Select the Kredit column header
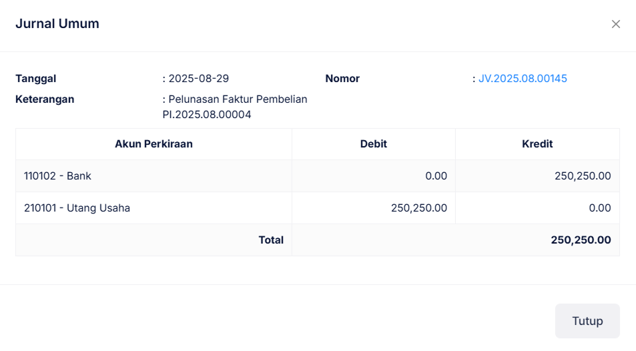This screenshot has width=636, height=351. point(537,144)
